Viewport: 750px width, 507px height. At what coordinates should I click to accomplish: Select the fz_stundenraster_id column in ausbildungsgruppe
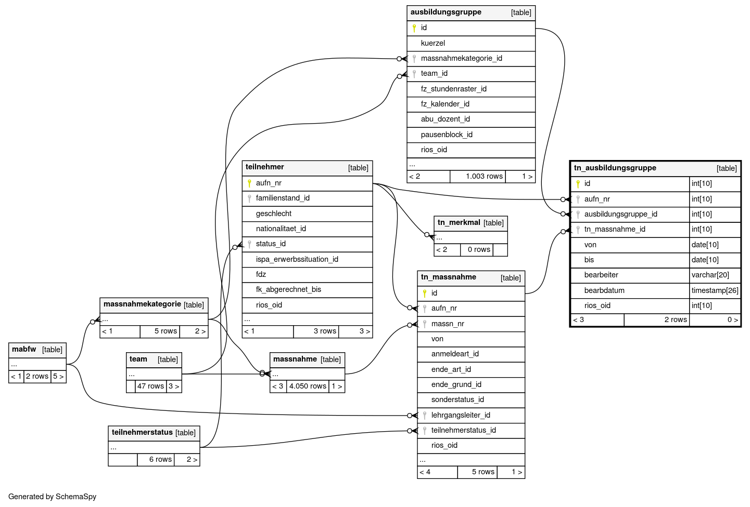(453, 89)
